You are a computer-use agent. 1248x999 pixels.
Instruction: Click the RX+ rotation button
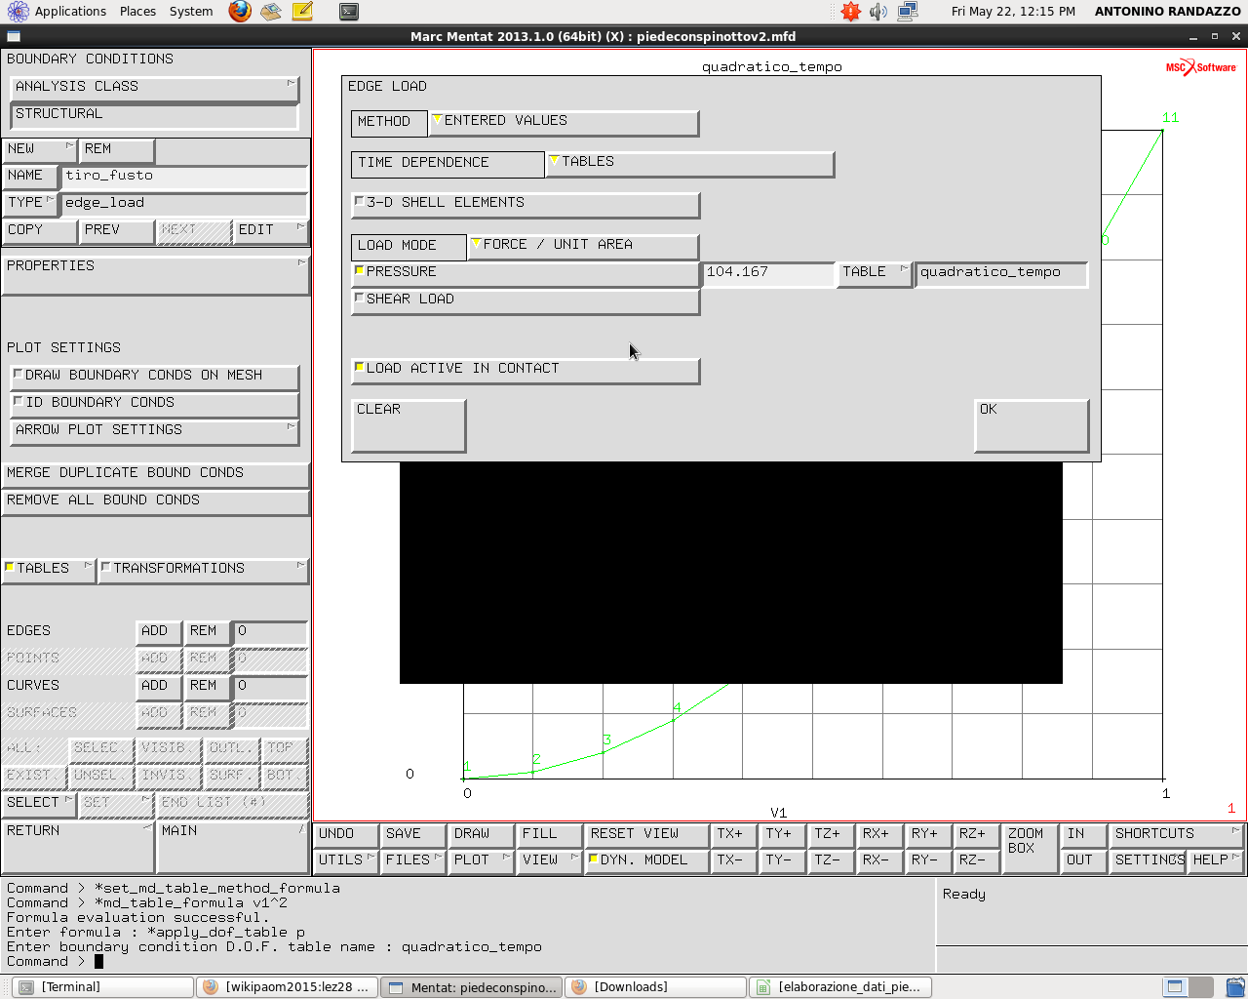coord(878,835)
